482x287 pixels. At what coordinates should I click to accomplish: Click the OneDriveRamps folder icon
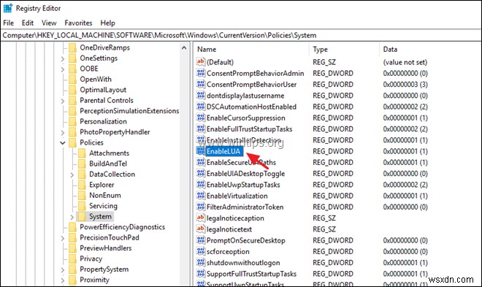pos(72,47)
